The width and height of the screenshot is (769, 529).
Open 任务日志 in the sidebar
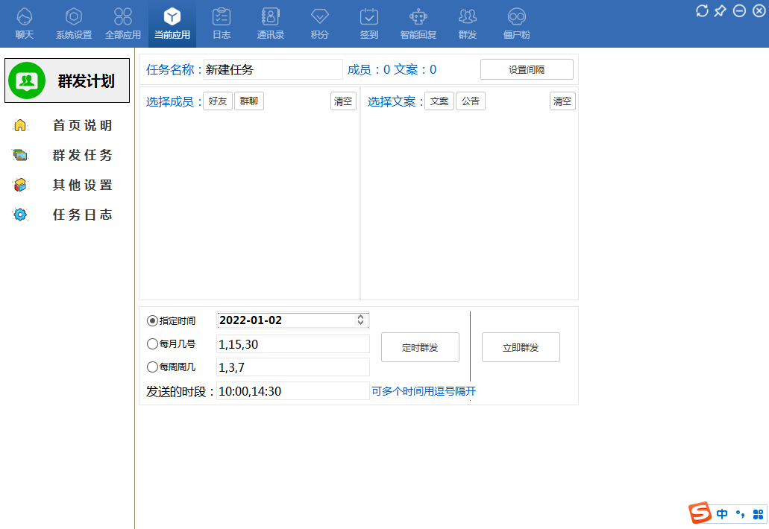tap(82, 215)
